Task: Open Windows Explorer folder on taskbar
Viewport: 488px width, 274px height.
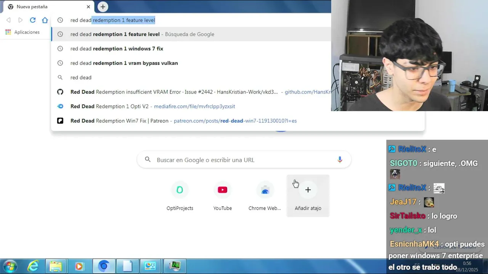Action: click(x=56, y=266)
